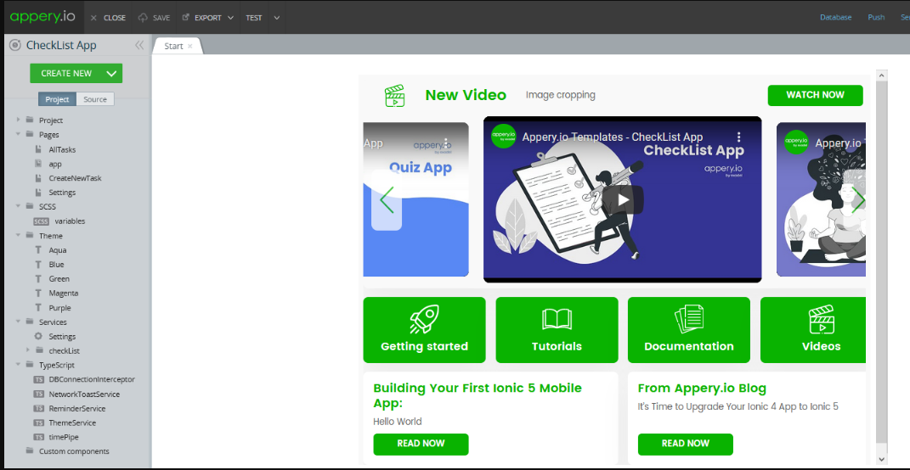Play the CheckList App video
This screenshot has height=470, width=910.
(x=622, y=200)
